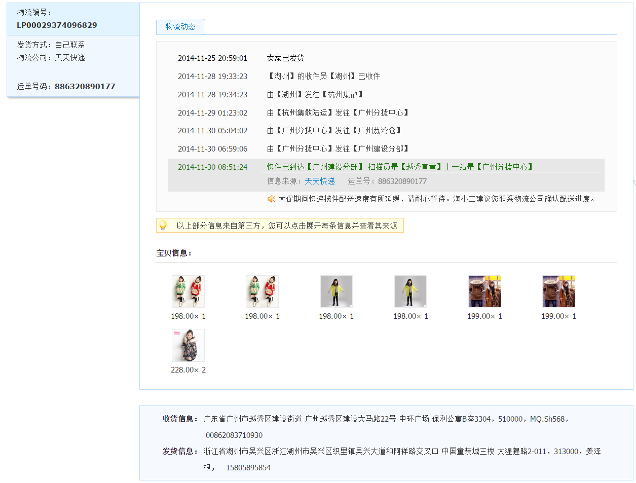Viewport: 636px width, 483px height.
Task: Click 运单号：886320890177 in highlighted row
Action: click(387, 181)
